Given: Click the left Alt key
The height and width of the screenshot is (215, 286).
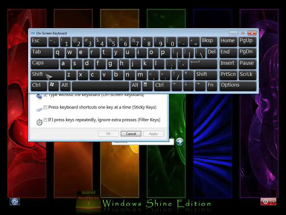Looking at the screenshot, I should (65, 86).
